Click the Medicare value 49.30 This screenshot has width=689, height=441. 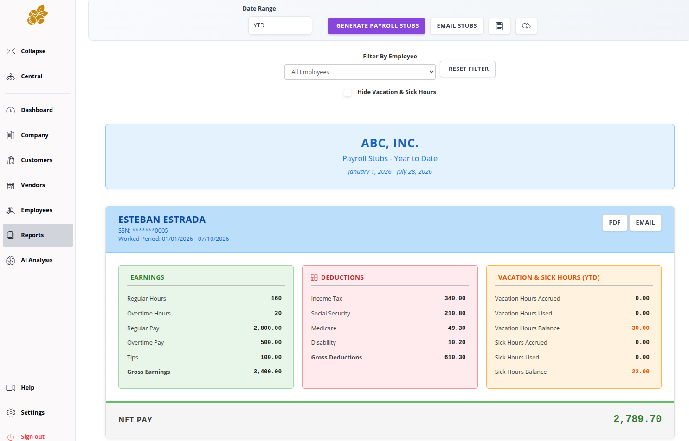[x=457, y=328]
